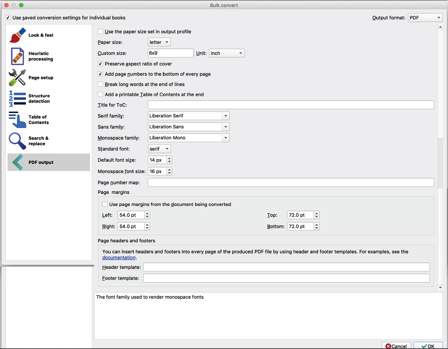Open the Paper size dropdown

159,42
